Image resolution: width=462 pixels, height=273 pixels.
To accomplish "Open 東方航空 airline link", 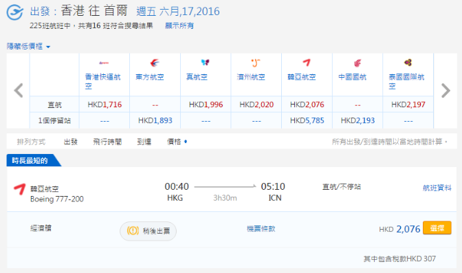I will (150, 77).
